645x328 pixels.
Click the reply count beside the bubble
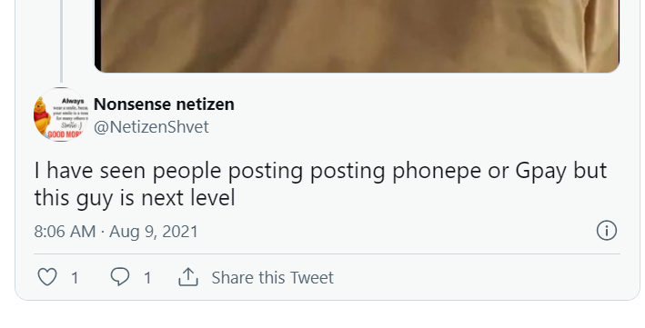coord(147,278)
